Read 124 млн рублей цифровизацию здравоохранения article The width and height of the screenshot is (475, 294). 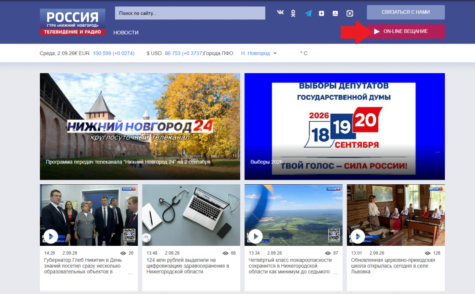pyautogui.click(x=188, y=266)
